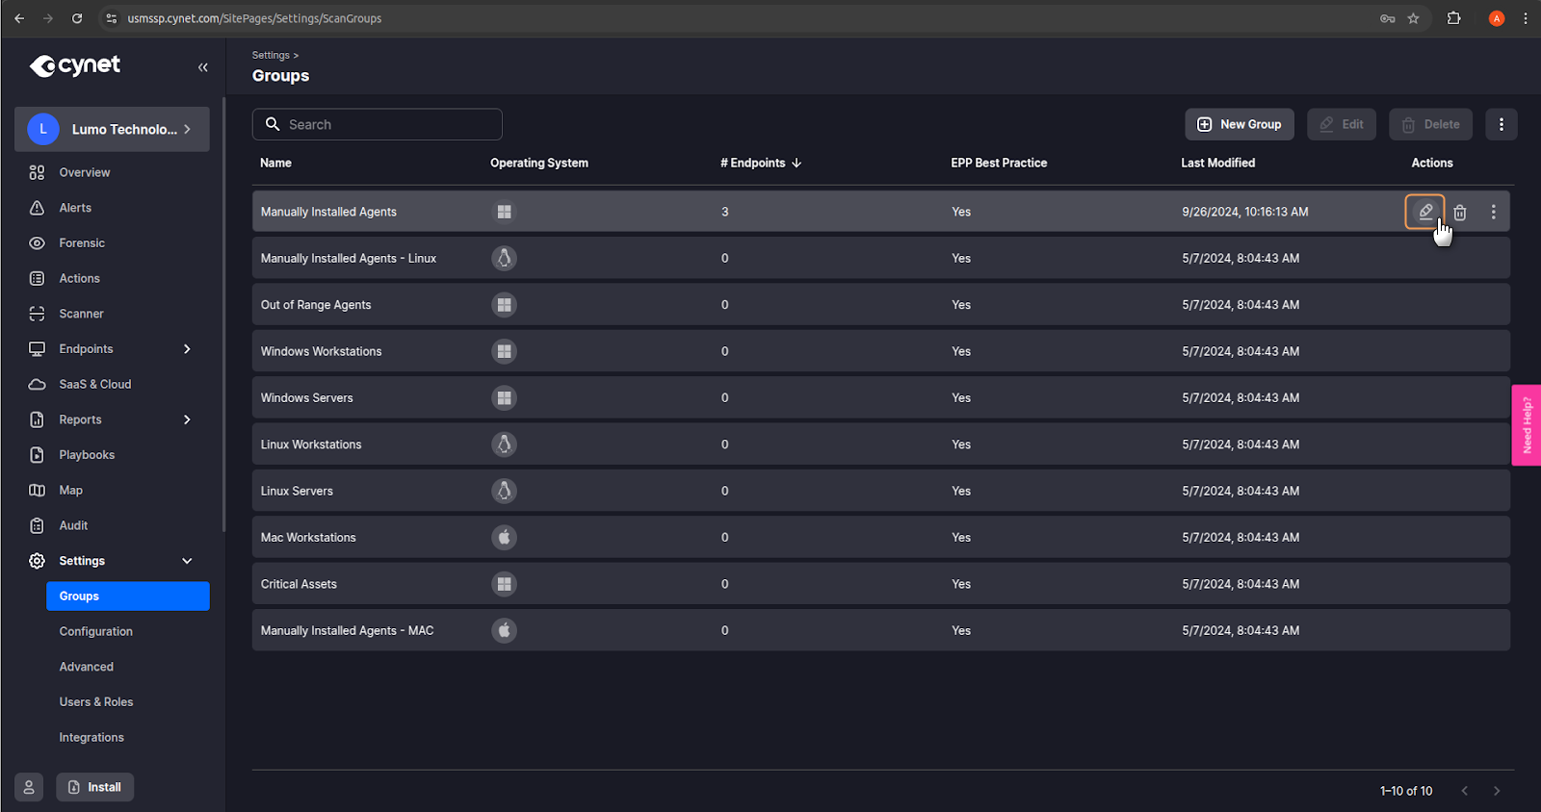Open the Alerts page from sidebar
The image size is (1541, 812).
pos(75,208)
